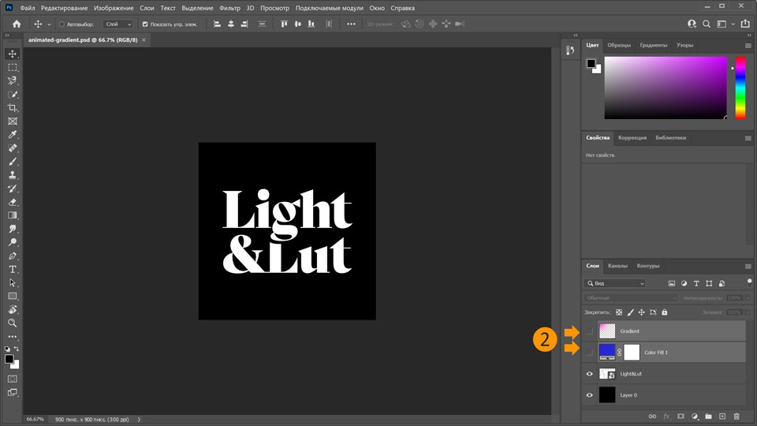Add layer style using the fx icon
Viewport: 757px width, 426px height.
point(666,416)
